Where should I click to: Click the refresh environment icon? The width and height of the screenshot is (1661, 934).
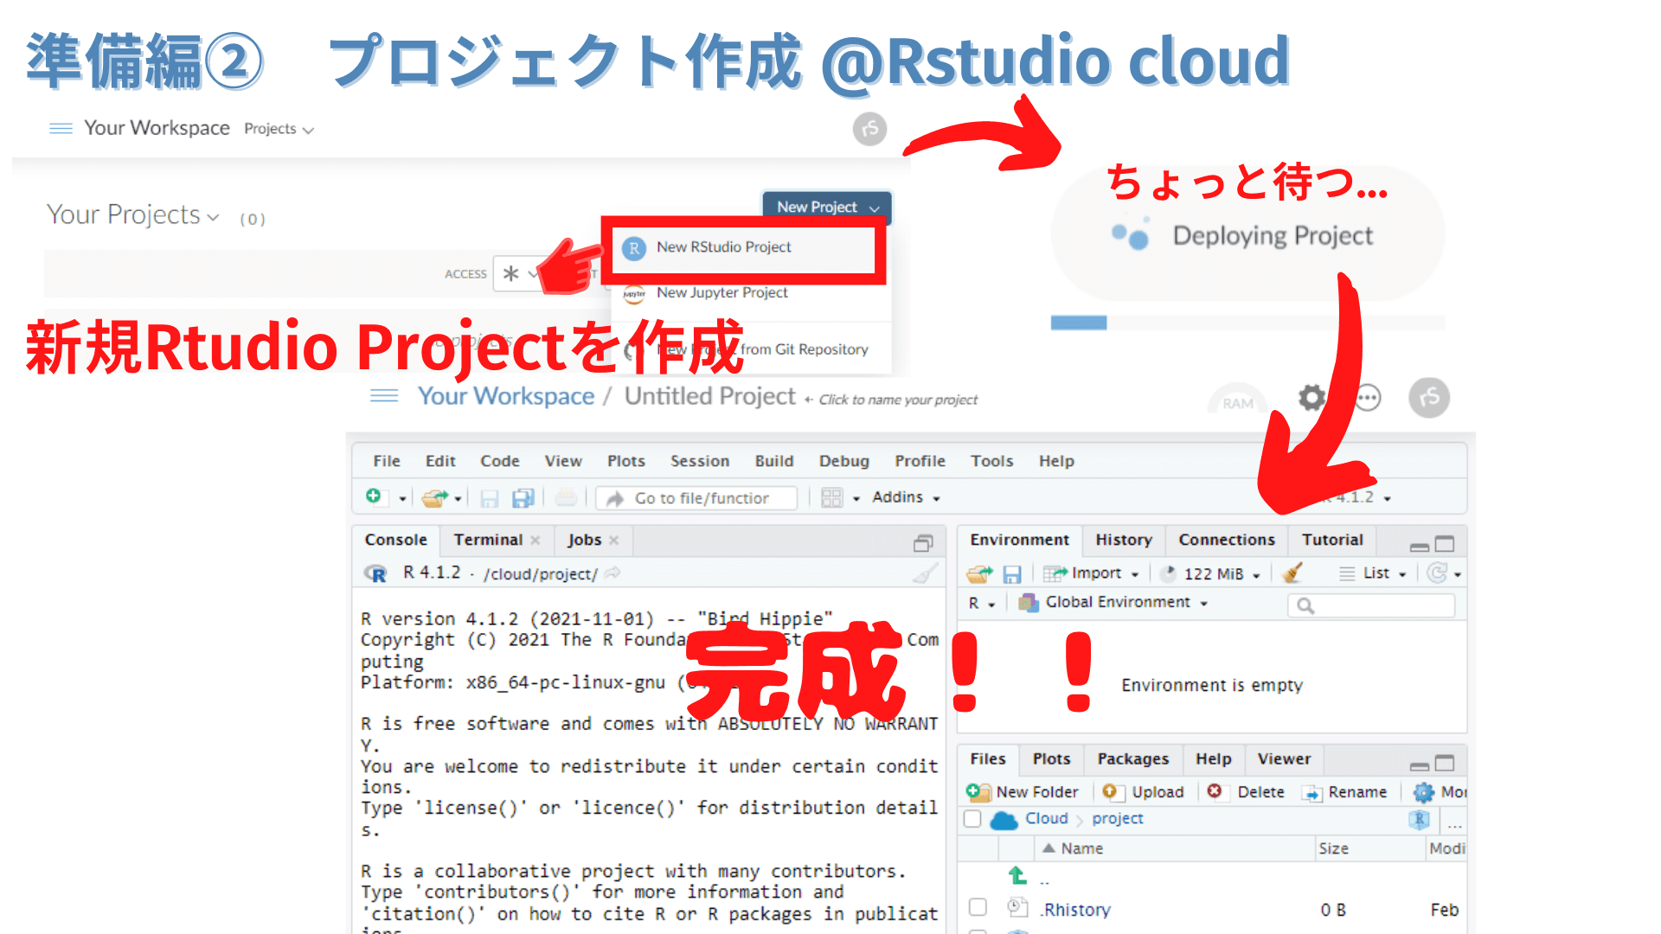tap(1437, 573)
